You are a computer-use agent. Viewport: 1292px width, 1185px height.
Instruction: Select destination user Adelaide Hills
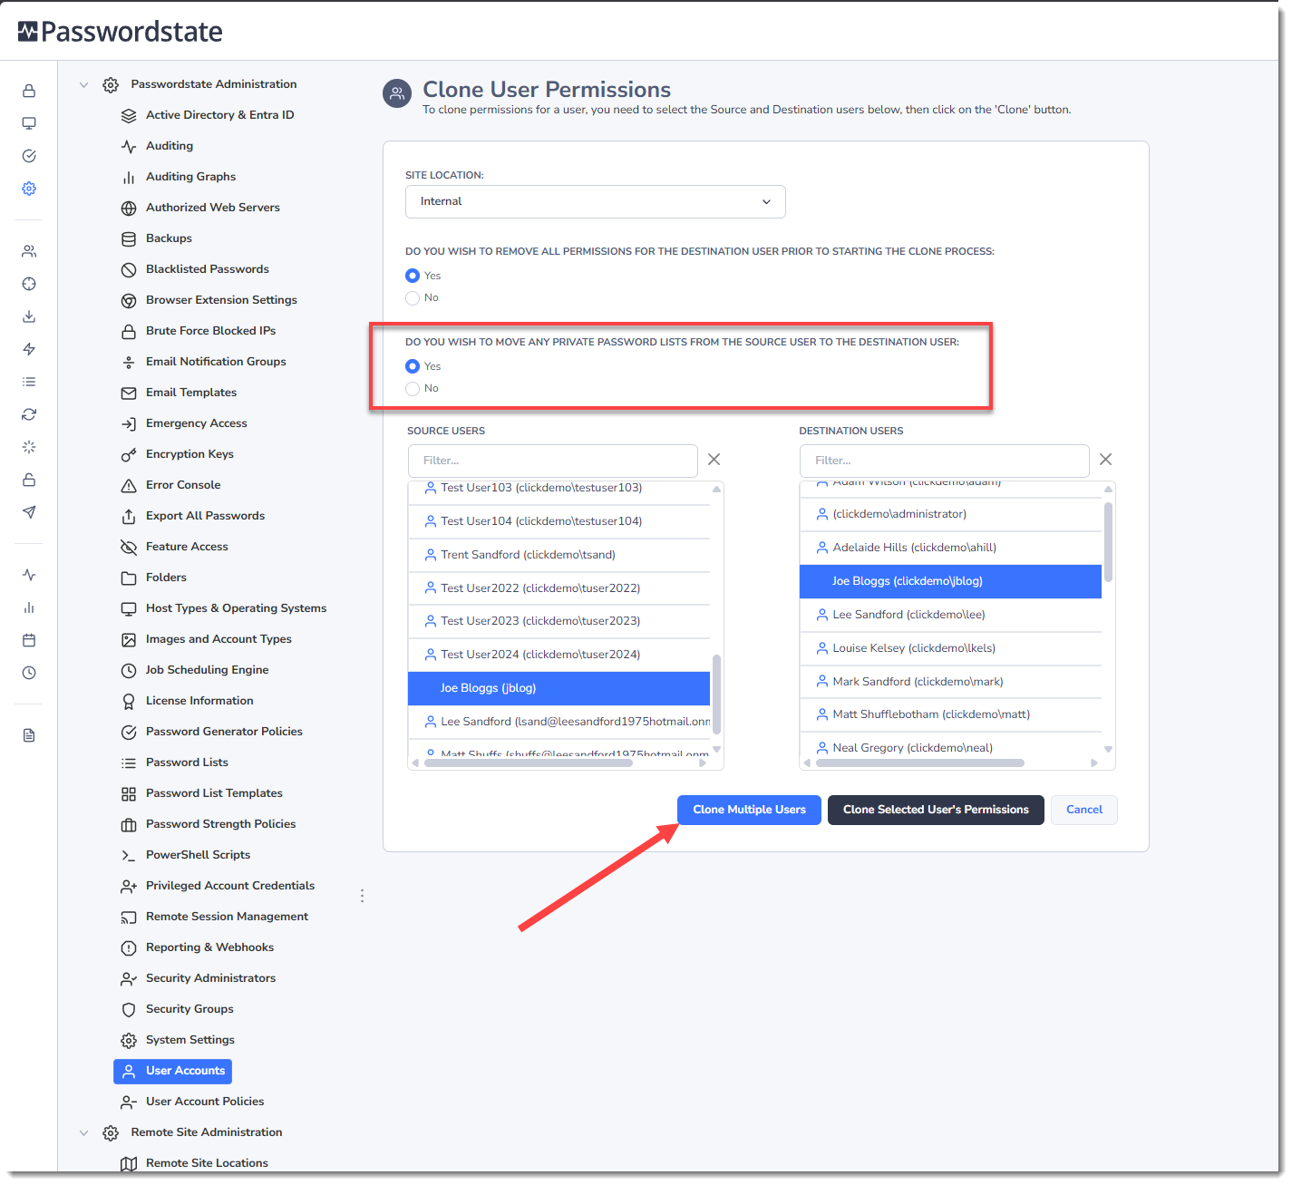pyautogui.click(x=950, y=548)
